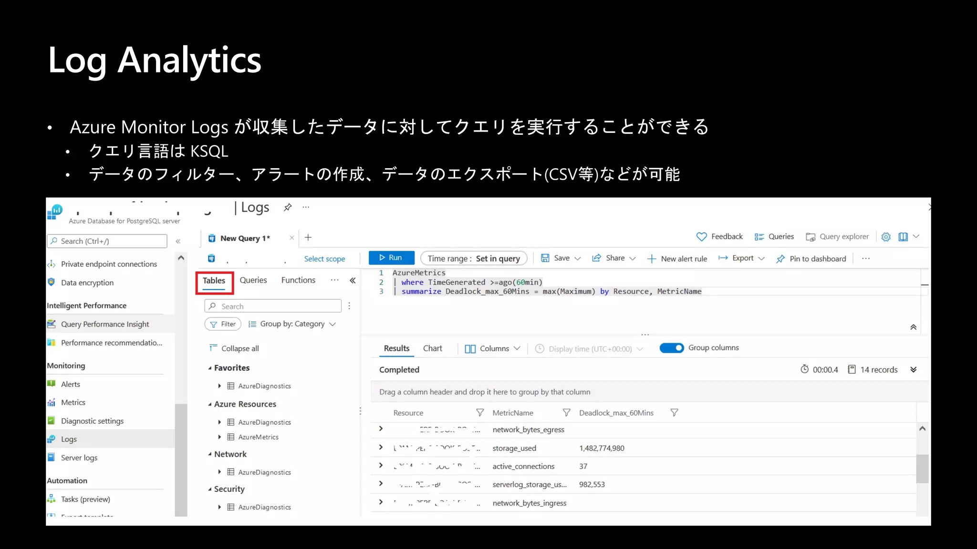
Task: Open the Logs settings gear
Action: (x=886, y=237)
